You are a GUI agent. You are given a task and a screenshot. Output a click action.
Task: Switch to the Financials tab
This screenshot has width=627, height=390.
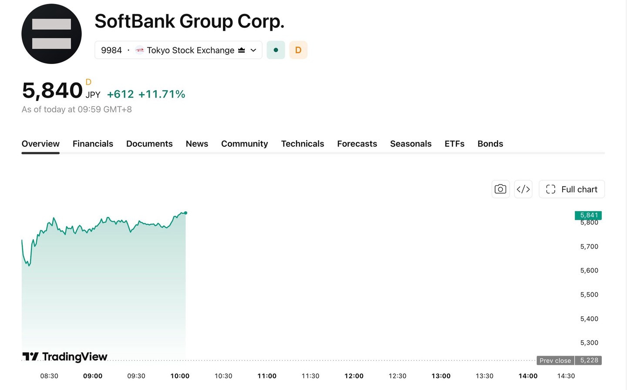93,144
